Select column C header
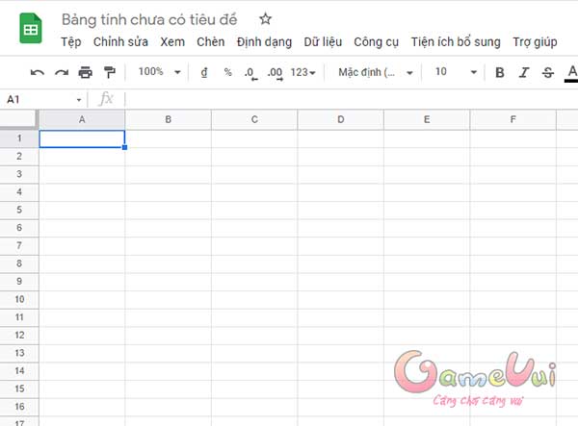This screenshot has height=426, width=578. (x=254, y=119)
